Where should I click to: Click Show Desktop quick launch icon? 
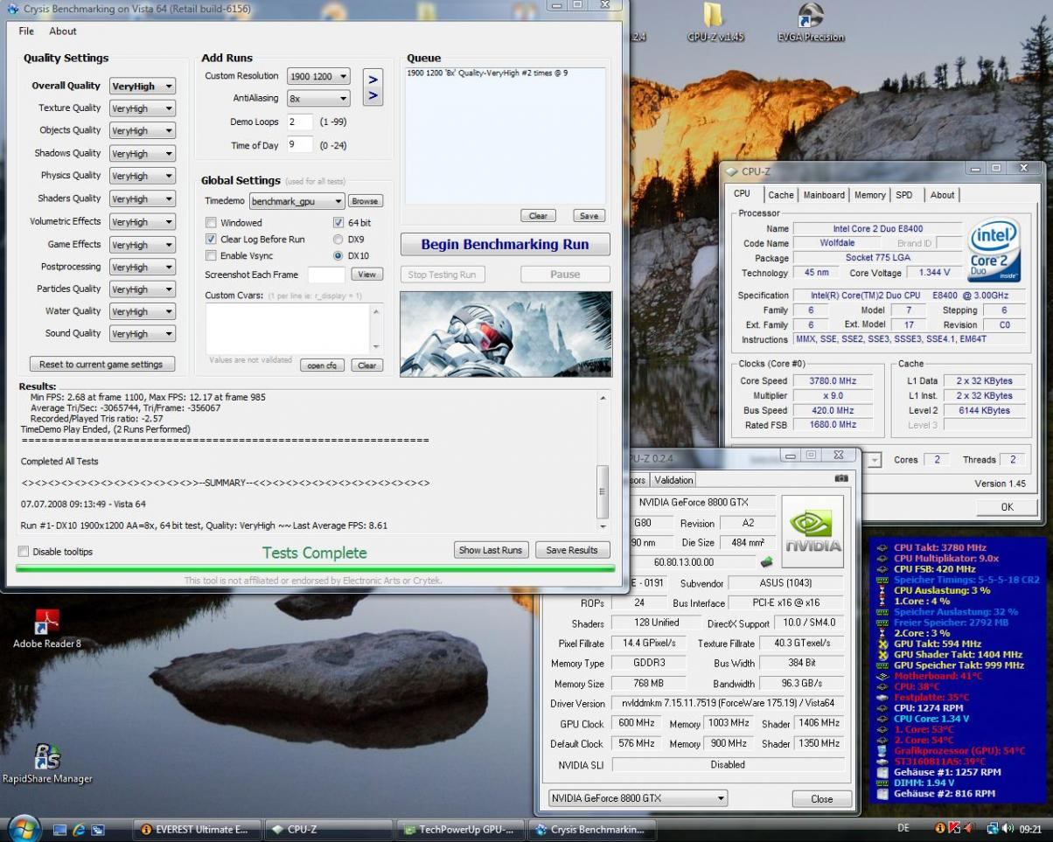[x=60, y=830]
